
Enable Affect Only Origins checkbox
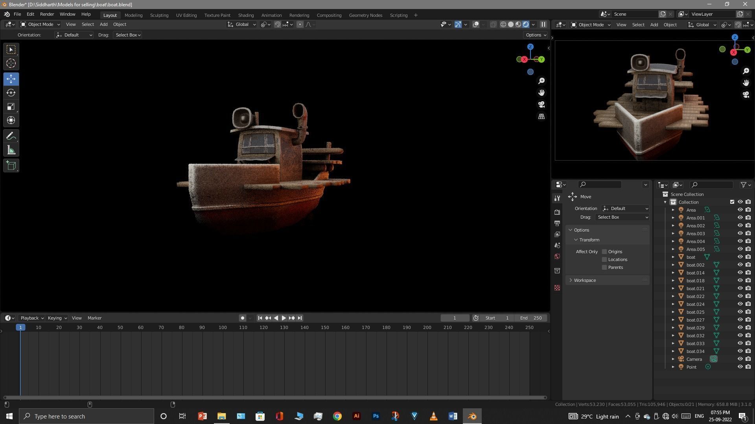pyautogui.click(x=604, y=252)
